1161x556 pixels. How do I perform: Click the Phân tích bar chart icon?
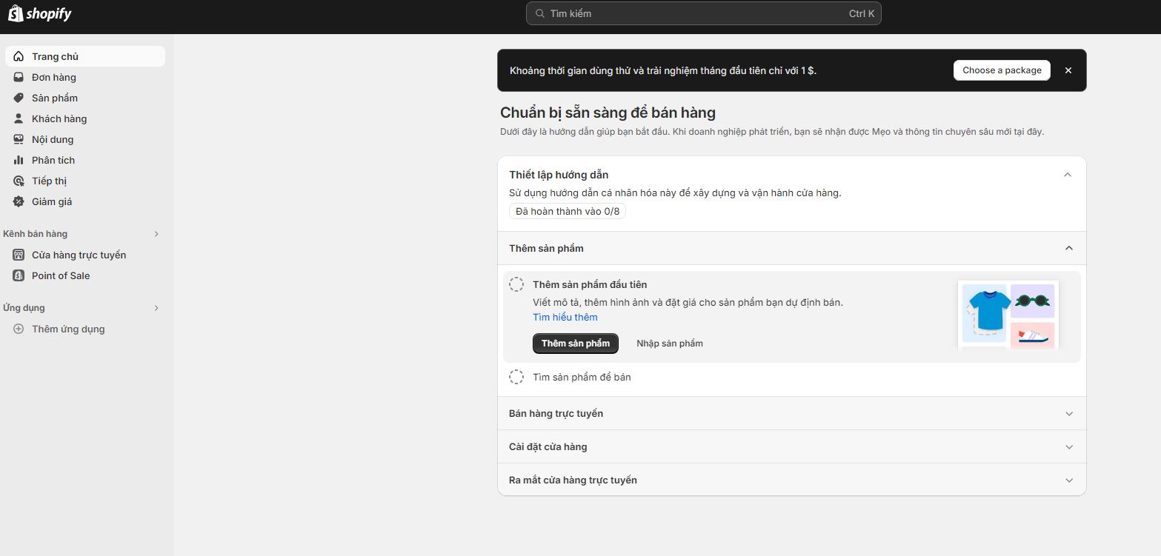tap(19, 160)
